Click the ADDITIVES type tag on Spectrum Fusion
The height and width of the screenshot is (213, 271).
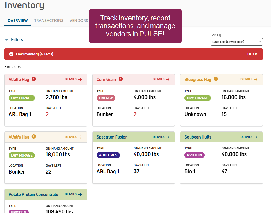(108, 155)
